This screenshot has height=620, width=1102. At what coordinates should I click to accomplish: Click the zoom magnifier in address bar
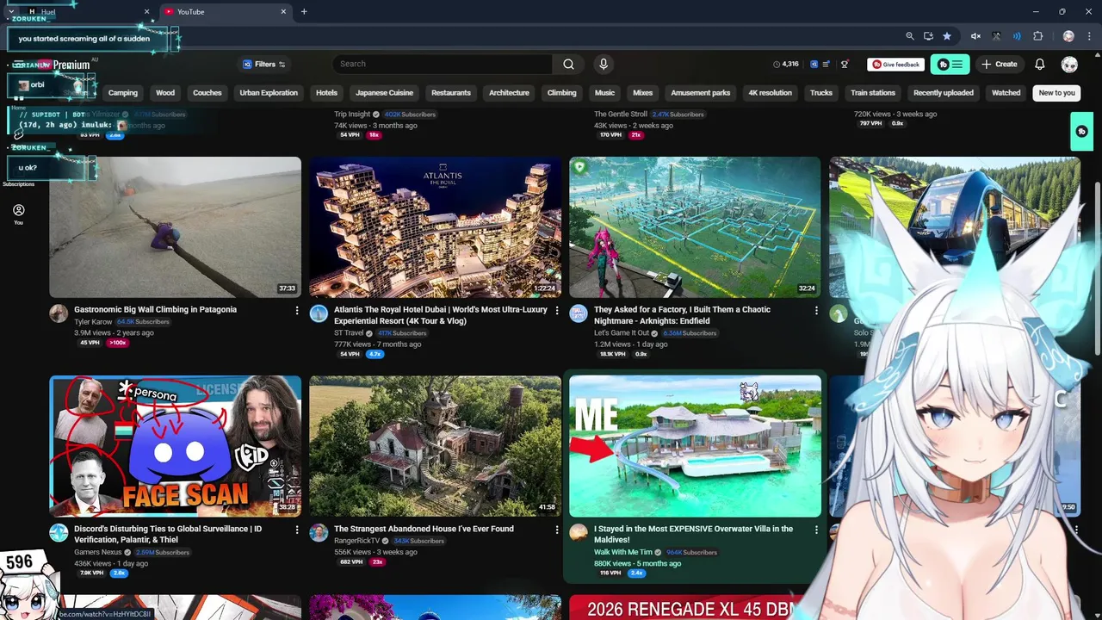point(909,36)
